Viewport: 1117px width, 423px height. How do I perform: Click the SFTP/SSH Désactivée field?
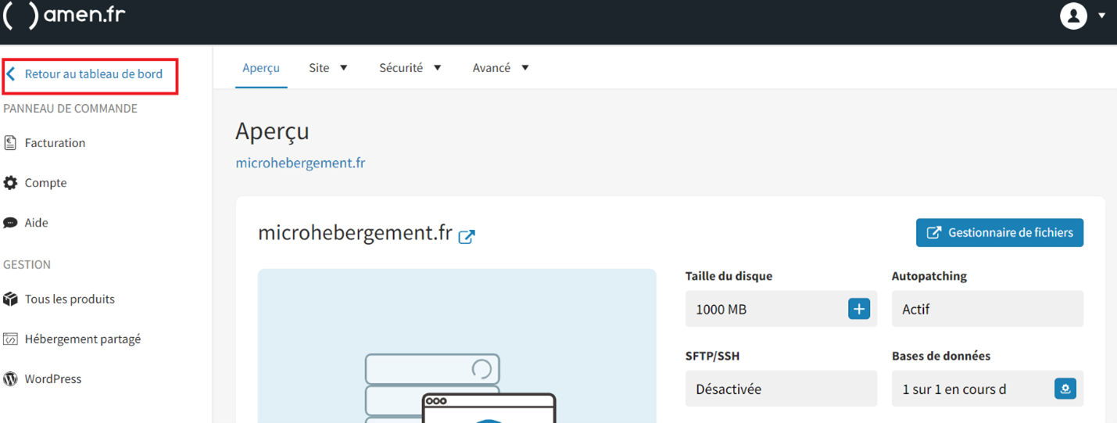[781, 389]
